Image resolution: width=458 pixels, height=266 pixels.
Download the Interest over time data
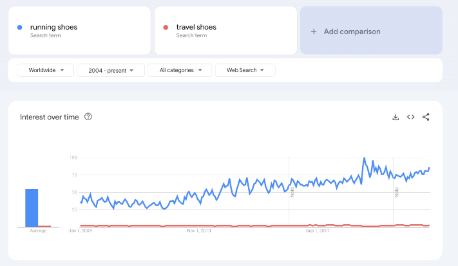click(396, 117)
